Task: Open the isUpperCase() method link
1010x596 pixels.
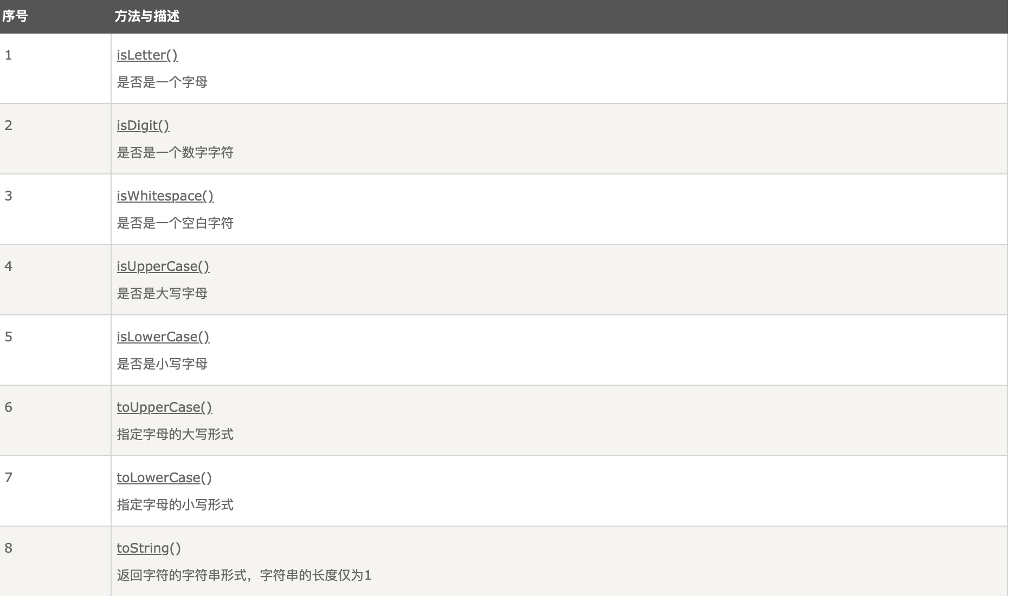Action: 163,267
